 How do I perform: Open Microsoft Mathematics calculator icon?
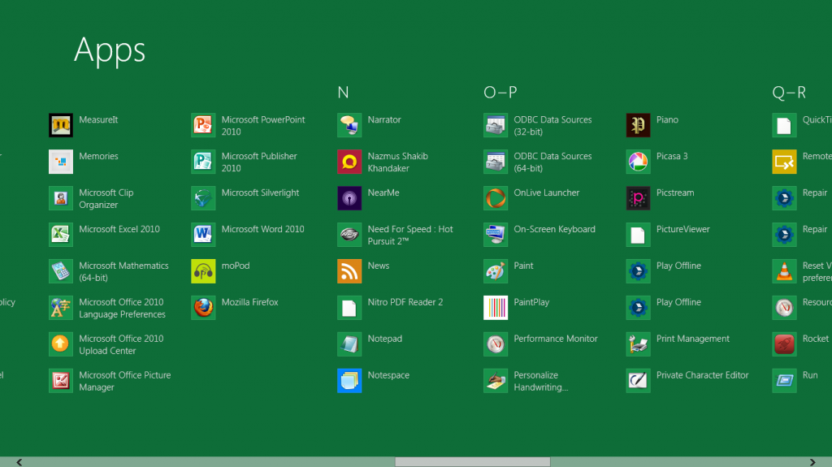point(60,271)
